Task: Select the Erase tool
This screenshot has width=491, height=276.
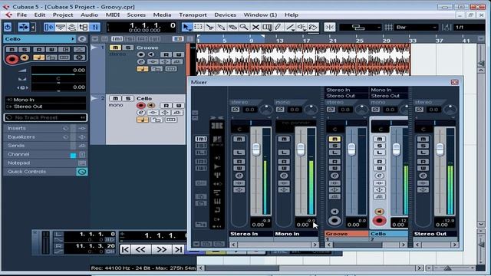Action: pos(232,28)
